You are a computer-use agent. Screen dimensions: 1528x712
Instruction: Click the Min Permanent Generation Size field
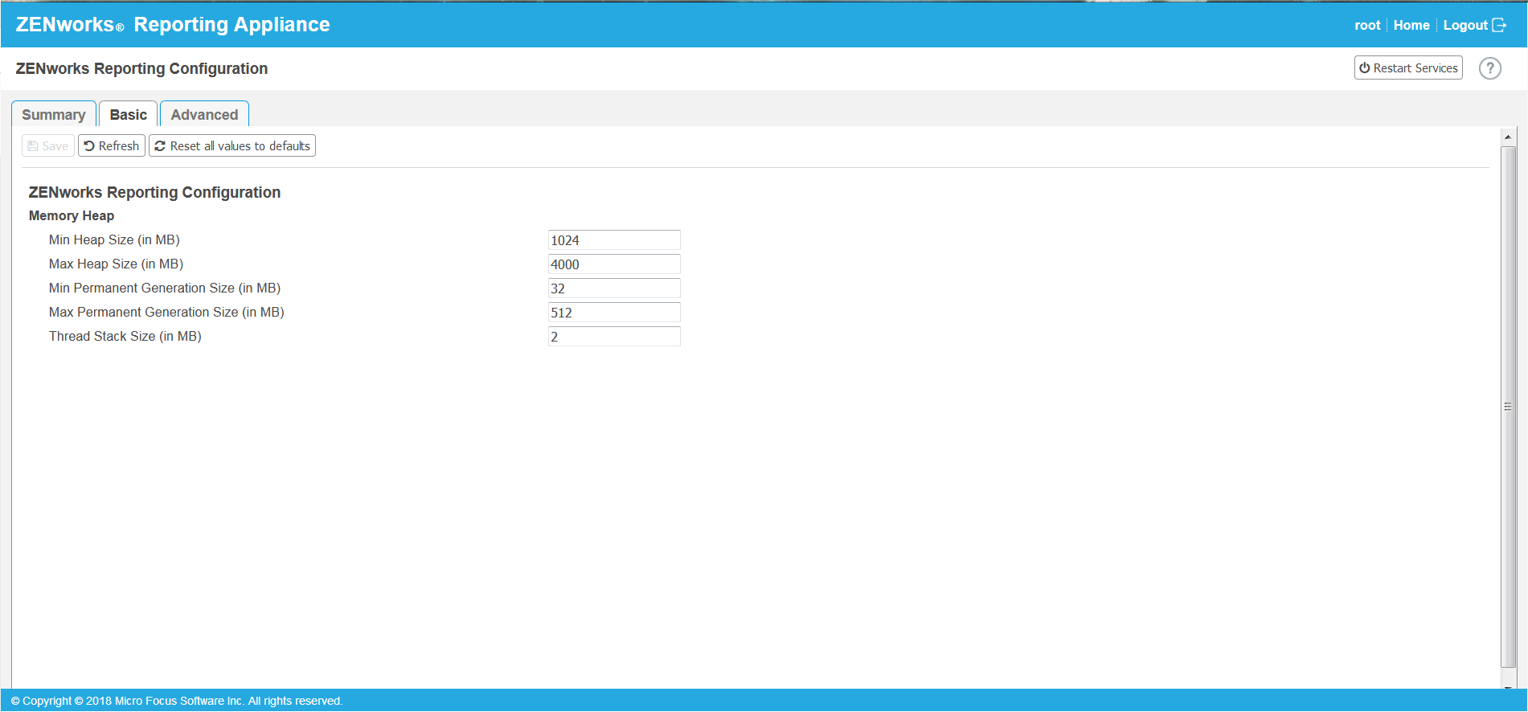pyautogui.click(x=614, y=288)
